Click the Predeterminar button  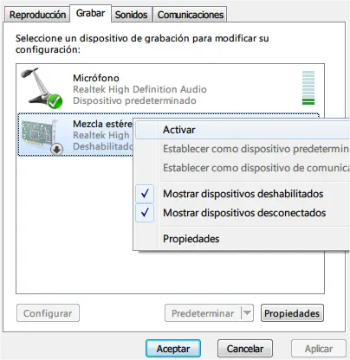[x=203, y=313]
